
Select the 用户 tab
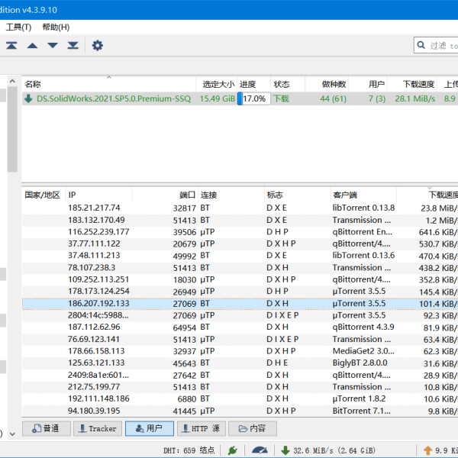pos(150,428)
